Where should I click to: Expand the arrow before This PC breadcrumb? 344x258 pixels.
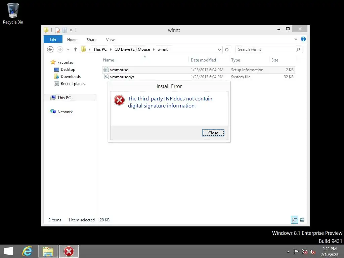click(x=89, y=50)
